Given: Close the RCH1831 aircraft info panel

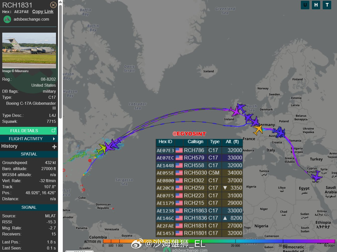Looking at the screenshot, I should (x=53, y=5).
